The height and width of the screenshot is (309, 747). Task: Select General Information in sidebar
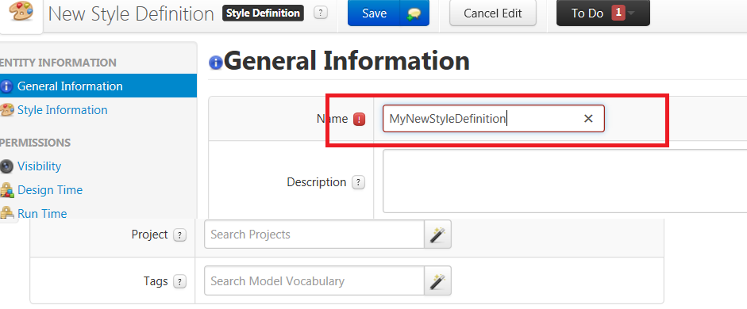pyautogui.click(x=98, y=86)
